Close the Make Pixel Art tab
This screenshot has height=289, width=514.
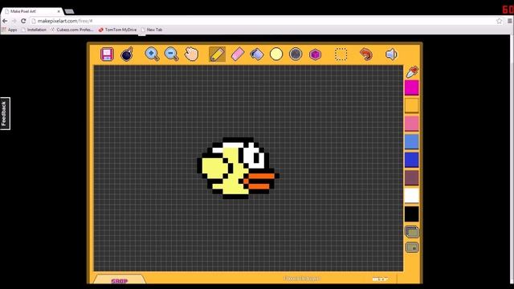(59, 11)
